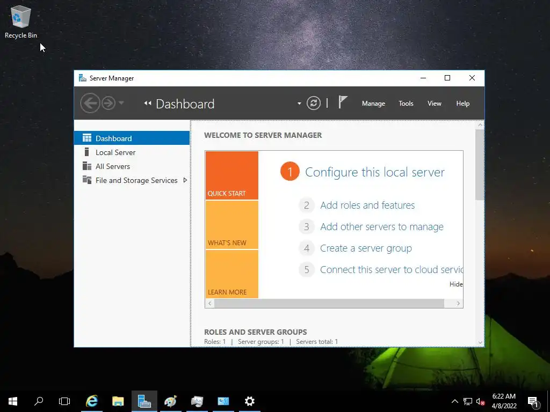This screenshot has width=550, height=412.
Task: Click the Server Manager taskbar button
Action: tap(144, 401)
